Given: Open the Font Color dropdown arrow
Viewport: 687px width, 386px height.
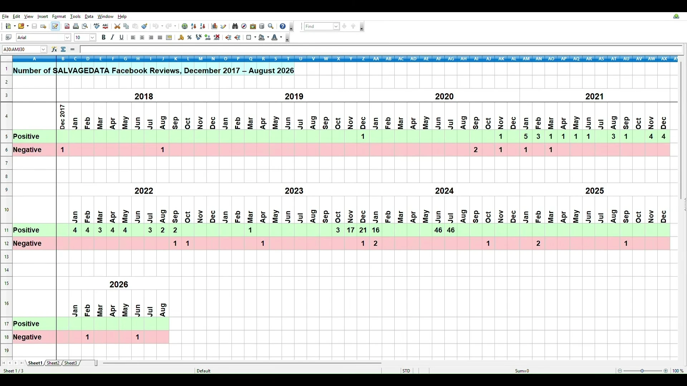Looking at the screenshot, I should point(281,38).
